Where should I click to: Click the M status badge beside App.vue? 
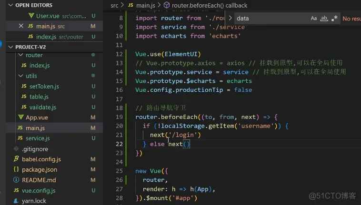click(x=93, y=117)
